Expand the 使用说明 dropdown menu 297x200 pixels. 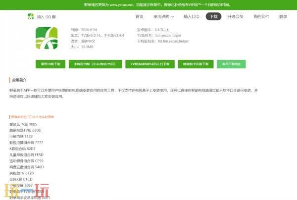point(163,16)
